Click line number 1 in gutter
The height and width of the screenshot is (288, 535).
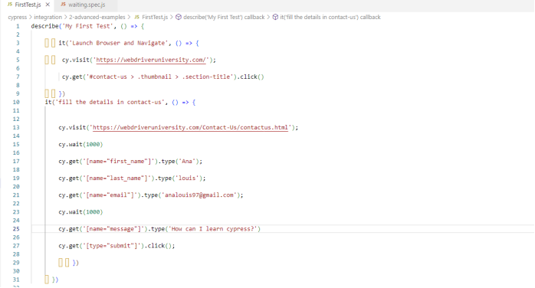coord(18,26)
